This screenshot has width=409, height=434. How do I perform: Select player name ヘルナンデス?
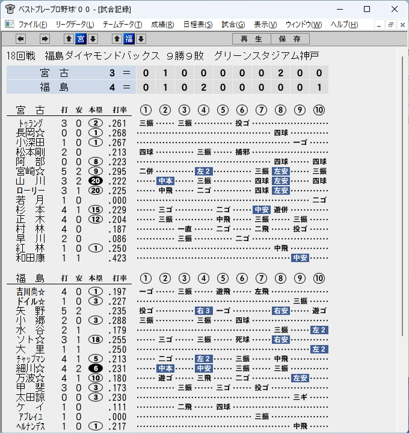pos(31,426)
